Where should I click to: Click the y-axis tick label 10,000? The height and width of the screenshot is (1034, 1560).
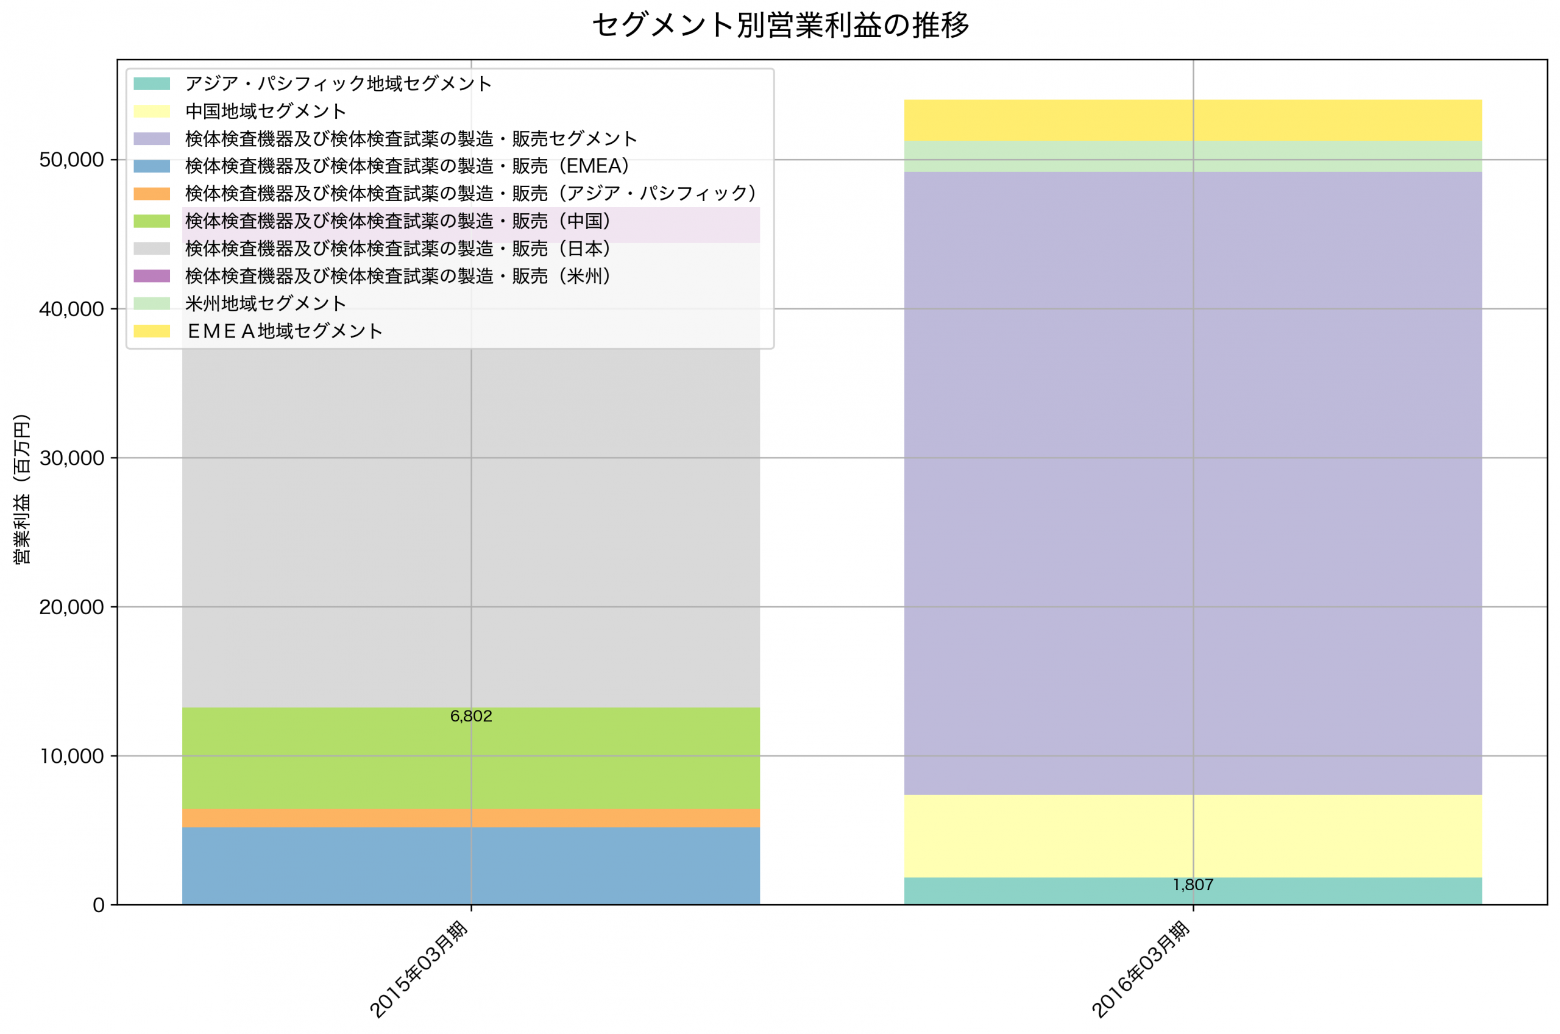coord(72,756)
